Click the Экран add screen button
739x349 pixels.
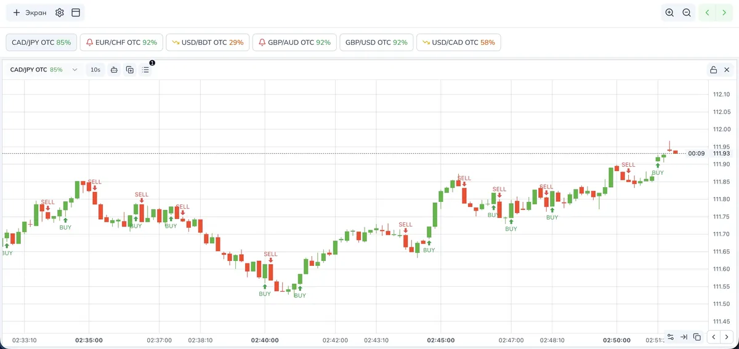[x=30, y=12]
